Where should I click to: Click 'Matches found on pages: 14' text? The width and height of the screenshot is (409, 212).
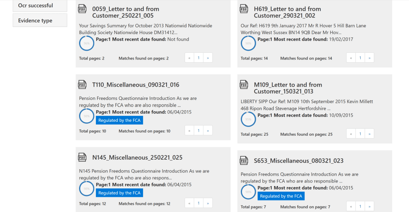pos(306,58)
